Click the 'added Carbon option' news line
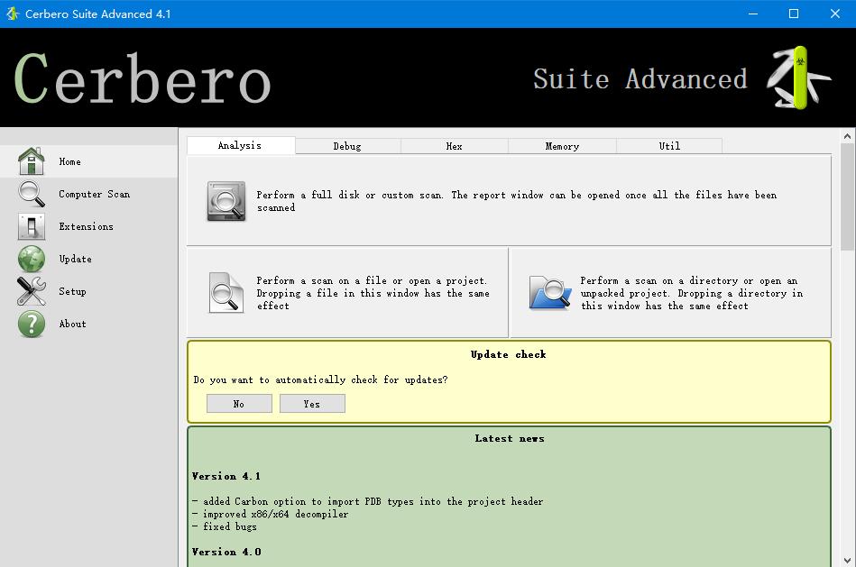 click(367, 501)
